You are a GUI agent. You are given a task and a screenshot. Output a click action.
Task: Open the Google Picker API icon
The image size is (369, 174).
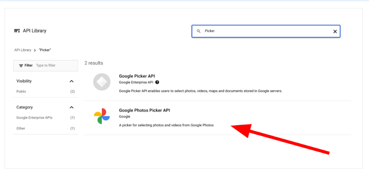click(102, 82)
